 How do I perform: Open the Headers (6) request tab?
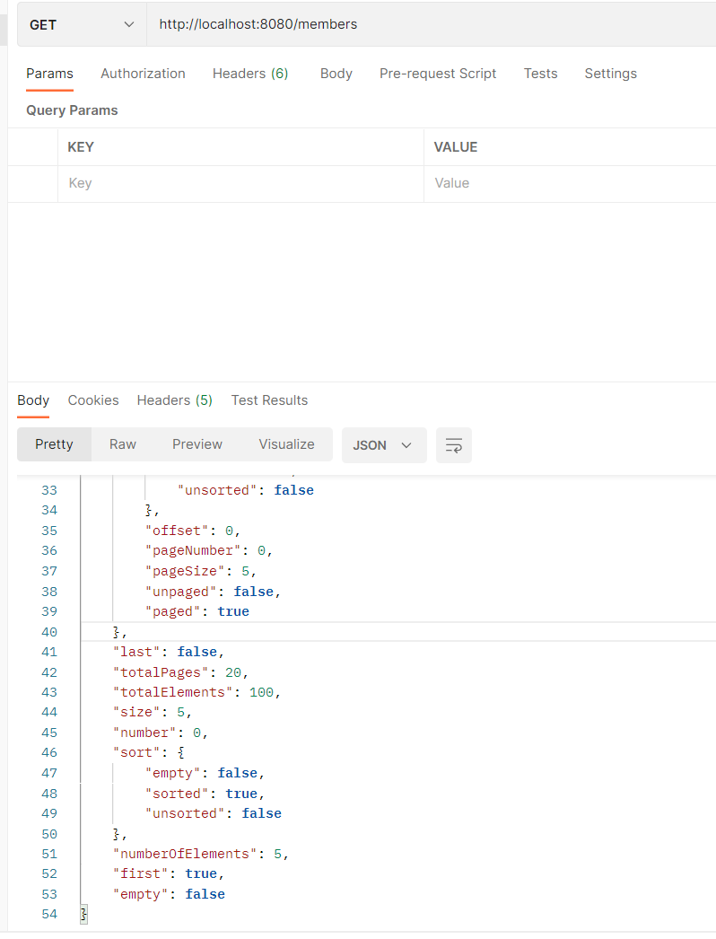pyautogui.click(x=250, y=74)
